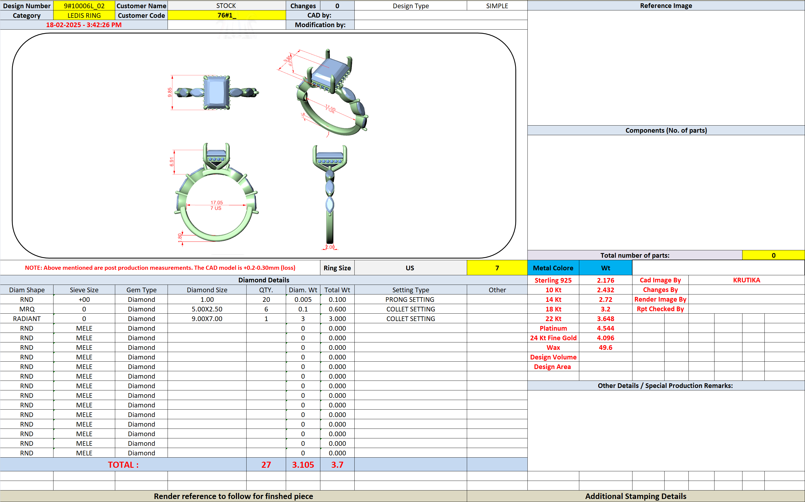
Task: Click the Diamond Details section header
Action: click(264, 280)
